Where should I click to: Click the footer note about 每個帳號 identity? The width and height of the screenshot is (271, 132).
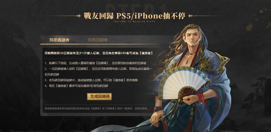97,109
